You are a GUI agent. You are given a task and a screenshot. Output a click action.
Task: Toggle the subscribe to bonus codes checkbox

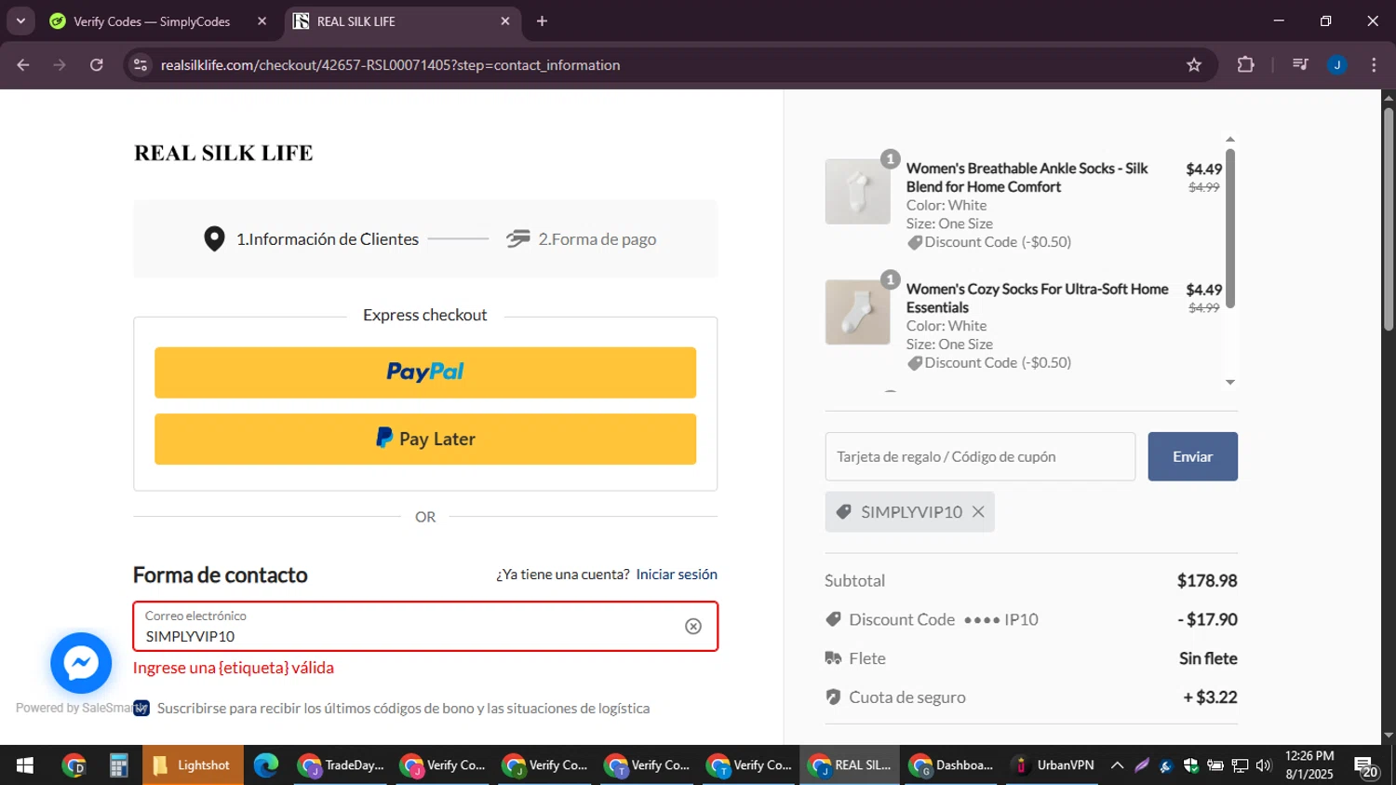[x=141, y=709]
